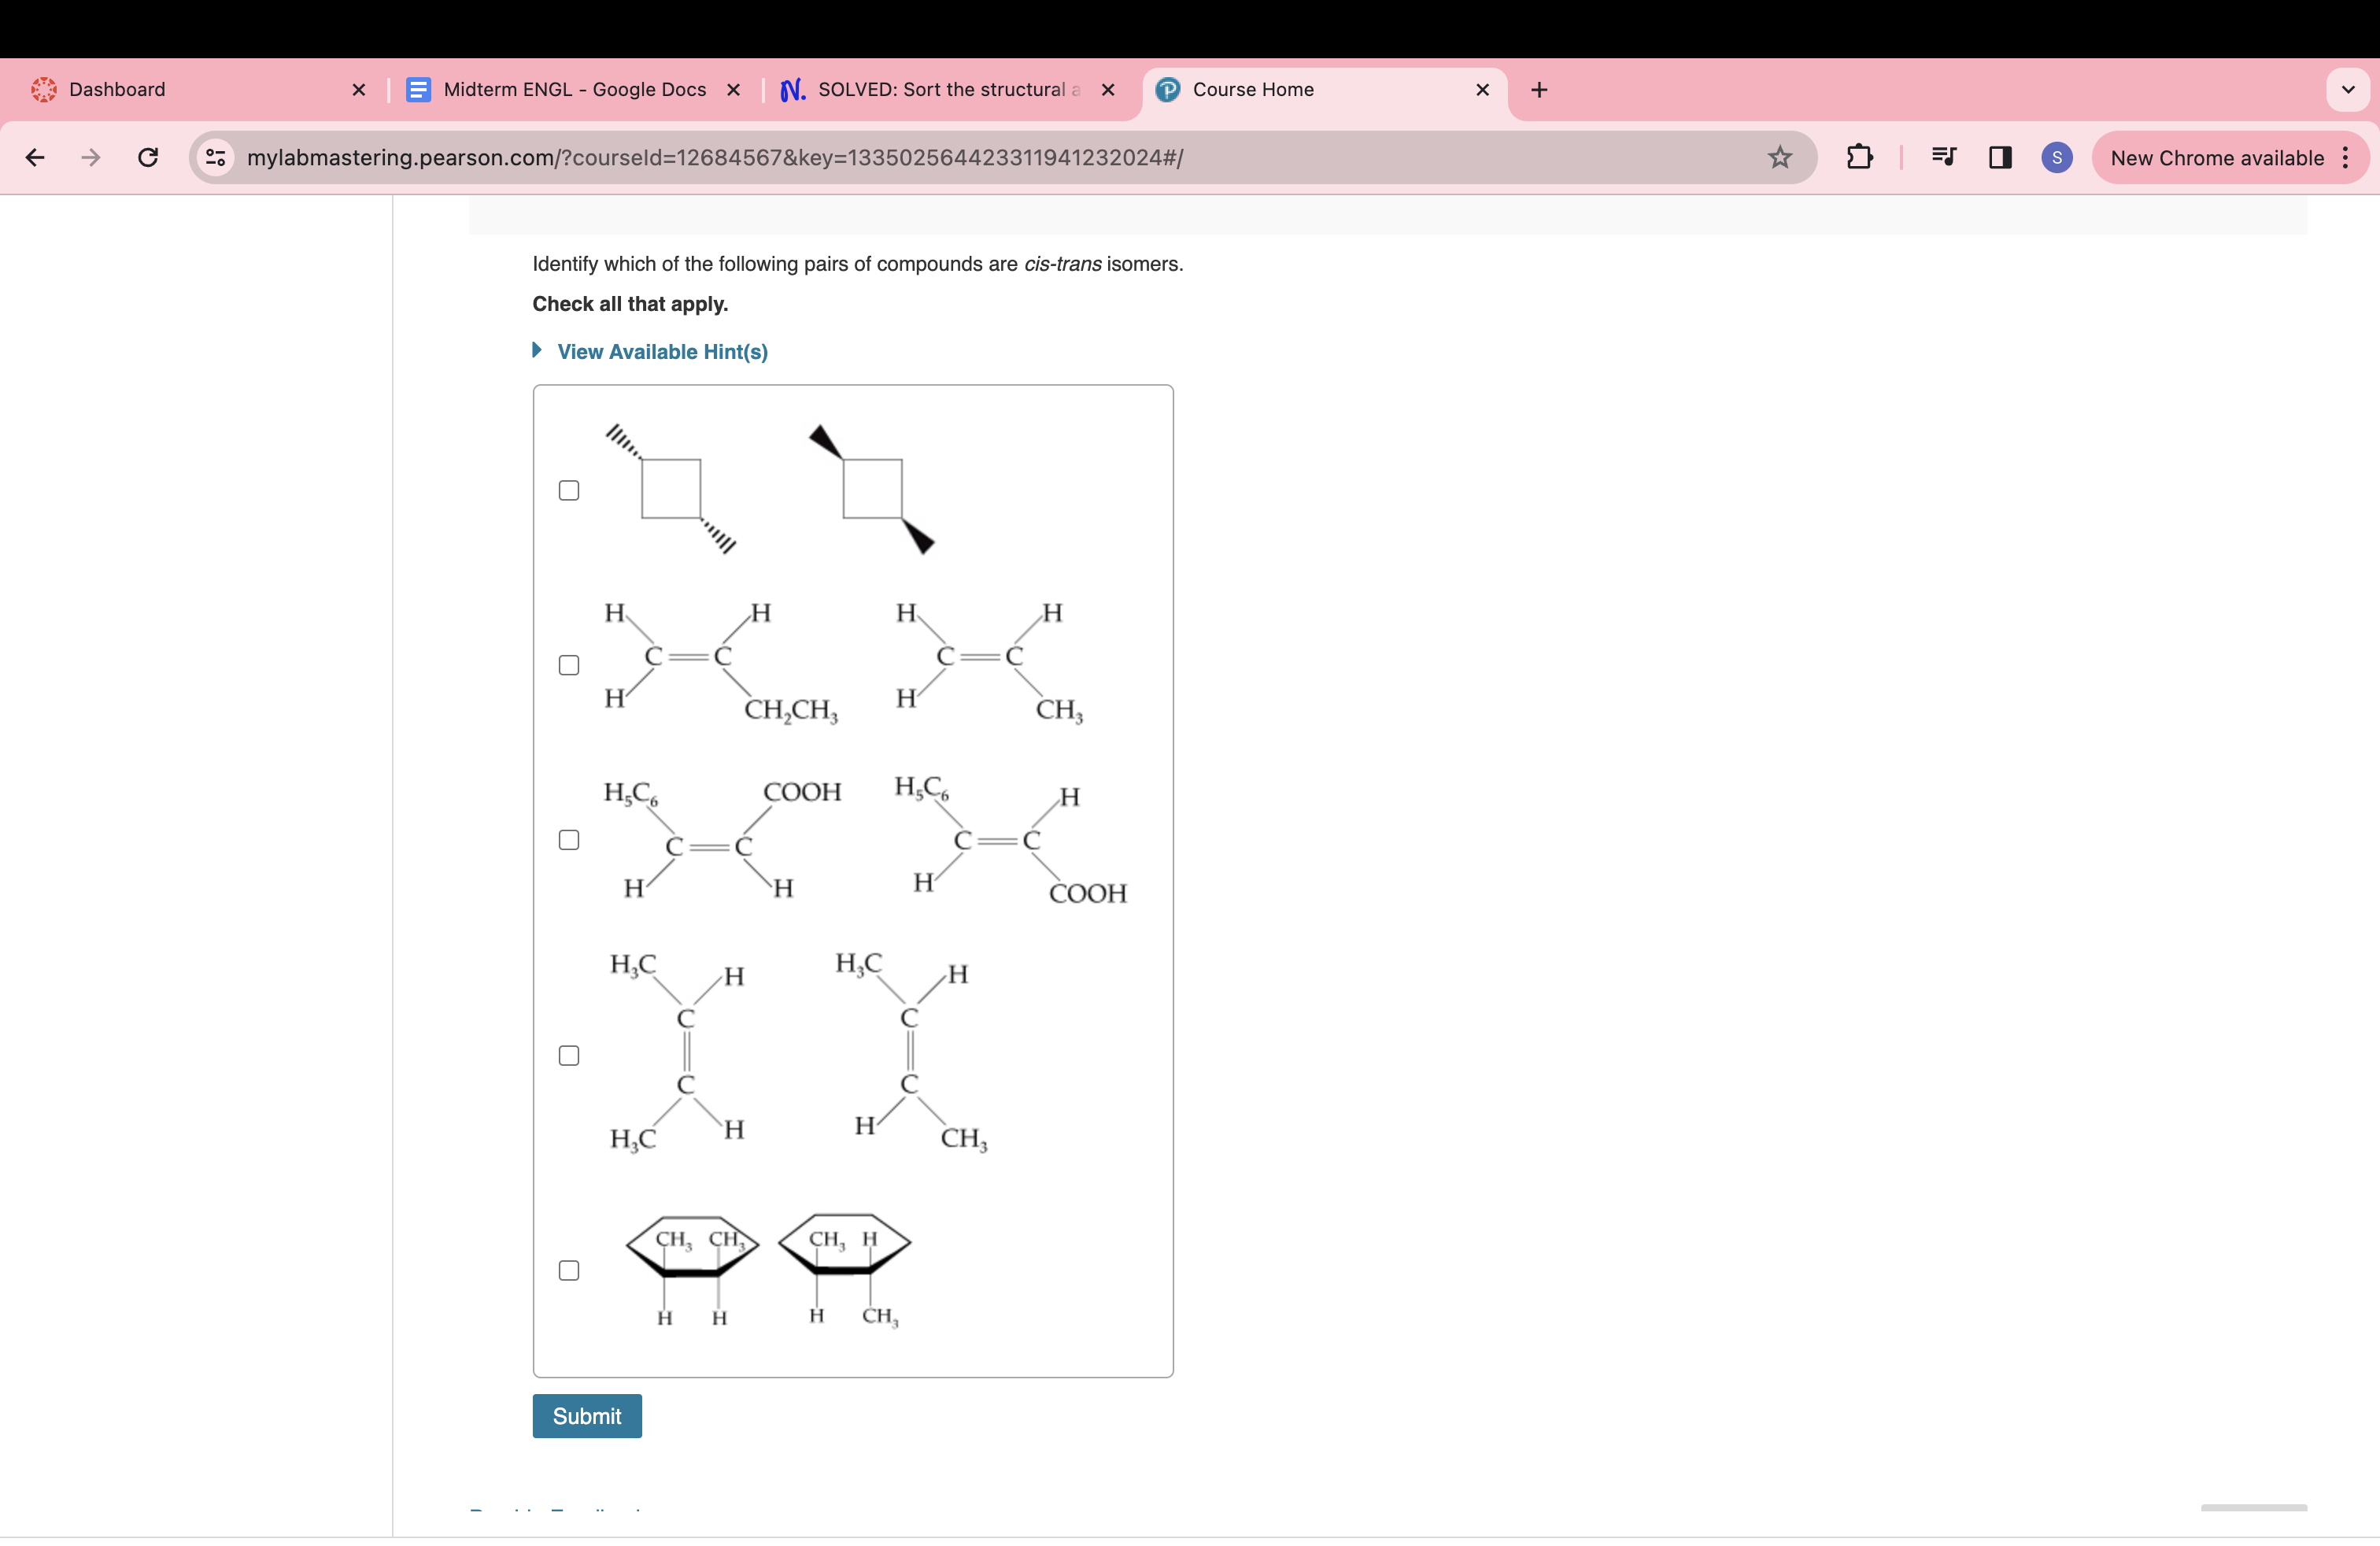2380x1546 pixels.
Task: Open the profile avatar S
Action: [2056, 157]
